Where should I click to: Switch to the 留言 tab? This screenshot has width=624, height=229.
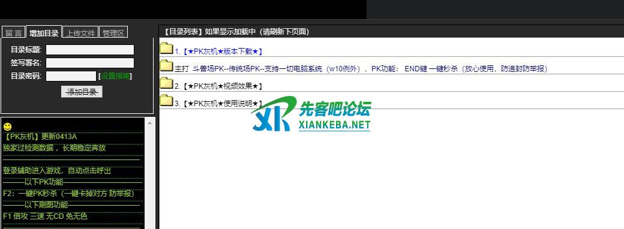[x=14, y=32]
